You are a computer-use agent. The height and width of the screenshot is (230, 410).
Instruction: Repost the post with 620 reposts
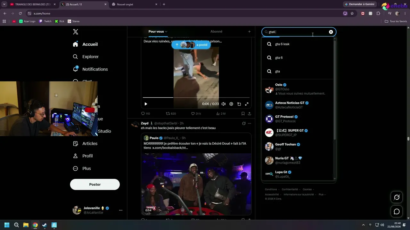coord(171,113)
